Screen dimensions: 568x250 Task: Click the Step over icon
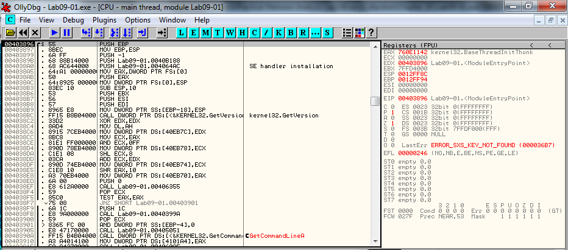98,33
